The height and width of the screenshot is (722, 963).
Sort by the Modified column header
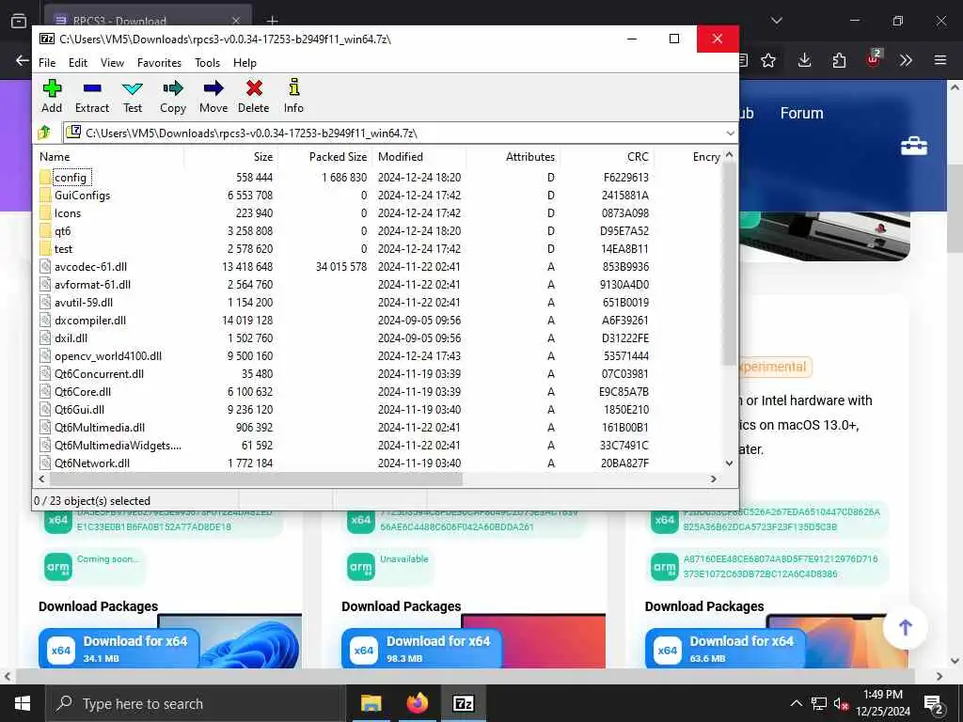point(418,157)
